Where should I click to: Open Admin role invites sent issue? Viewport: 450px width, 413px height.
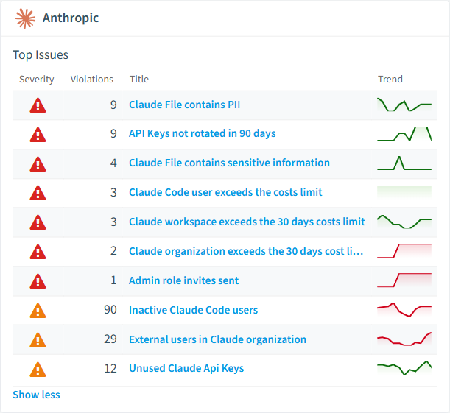click(183, 280)
